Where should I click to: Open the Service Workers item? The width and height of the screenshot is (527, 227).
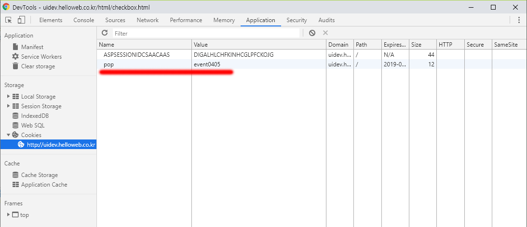(41, 57)
